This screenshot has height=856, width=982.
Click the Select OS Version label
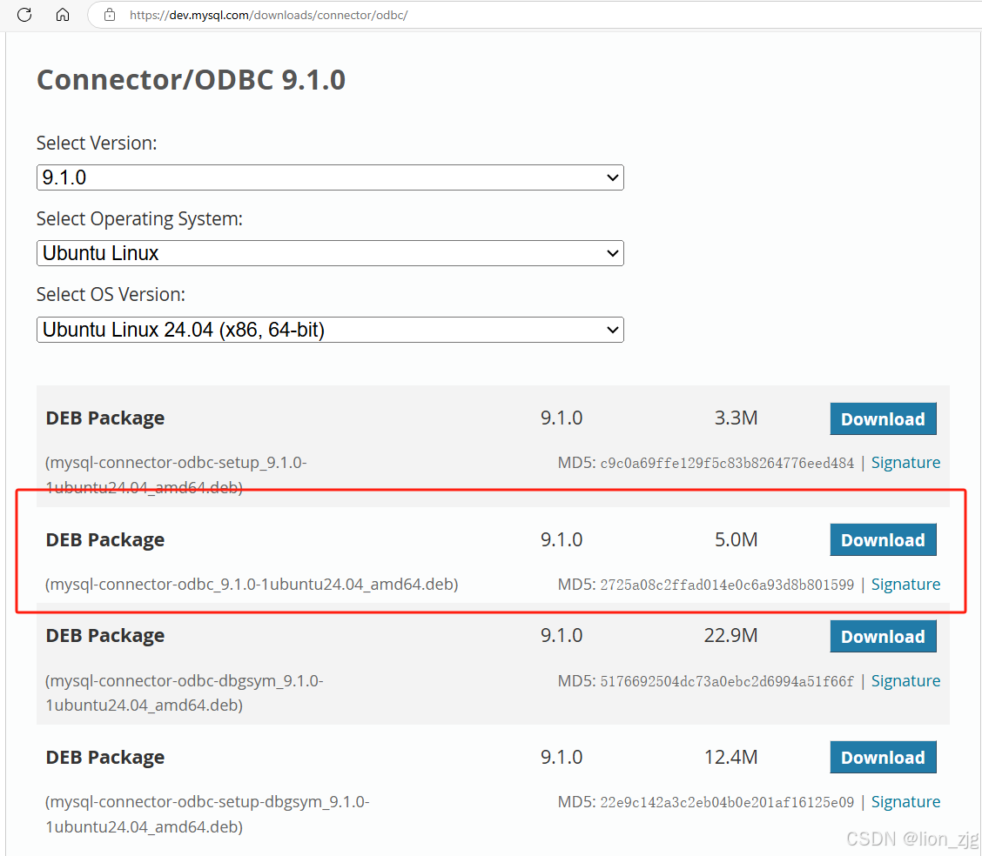point(111,295)
